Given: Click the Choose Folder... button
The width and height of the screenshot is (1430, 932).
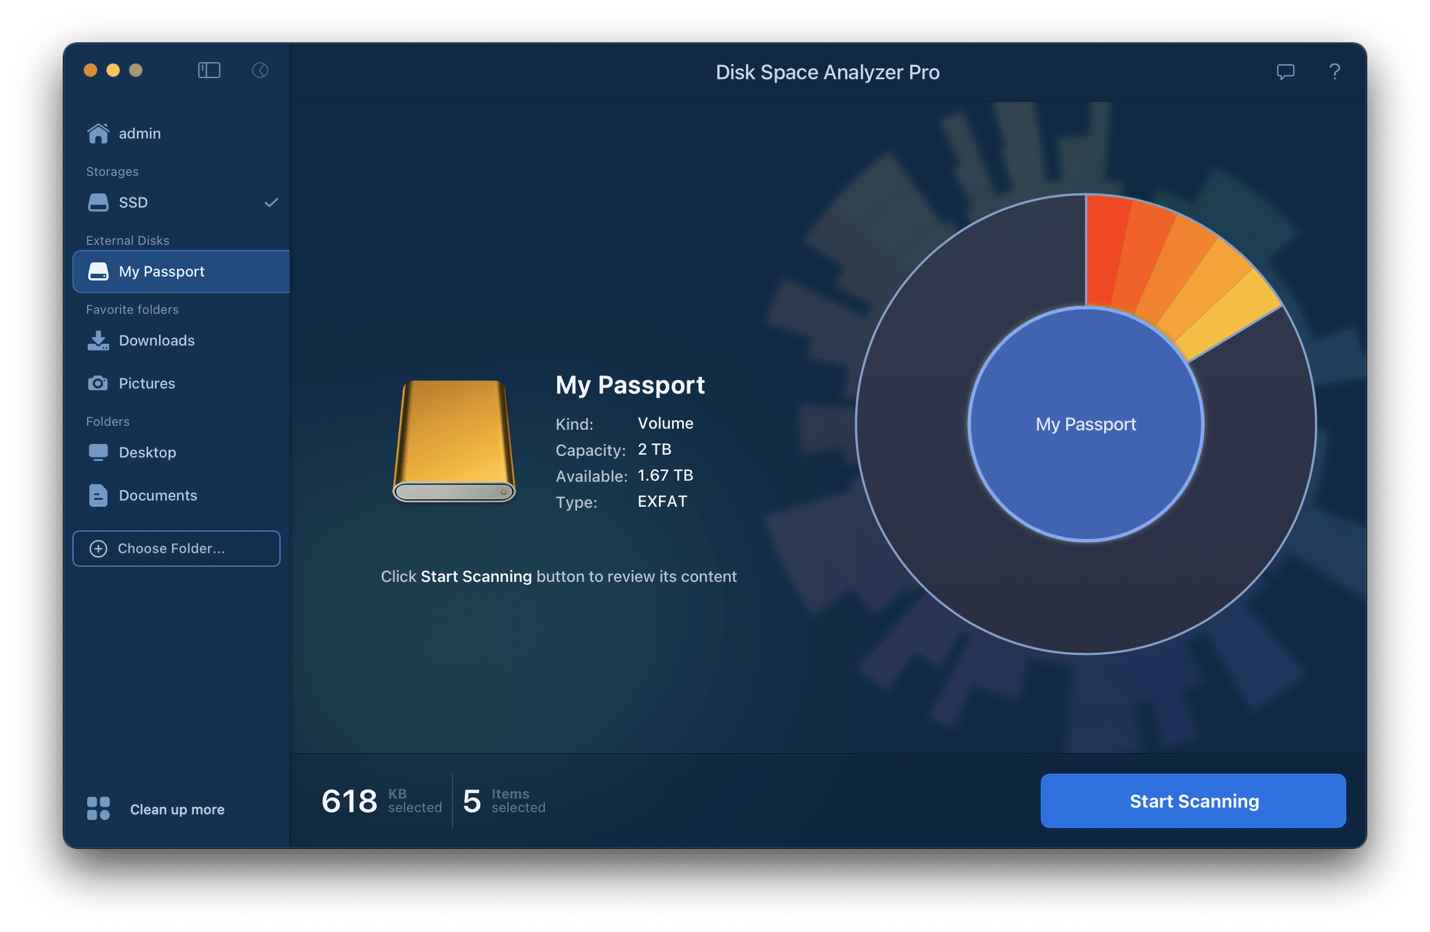Looking at the screenshot, I should pos(176,548).
